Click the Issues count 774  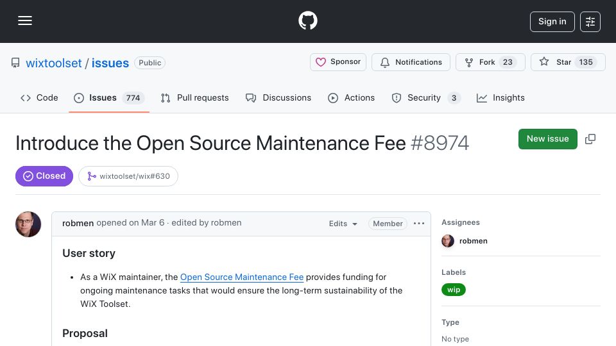[x=133, y=97]
